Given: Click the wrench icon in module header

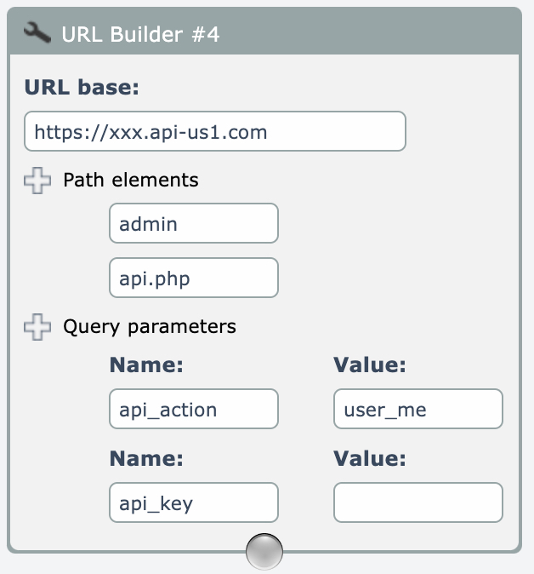Looking at the screenshot, I should (x=37, y=33).
